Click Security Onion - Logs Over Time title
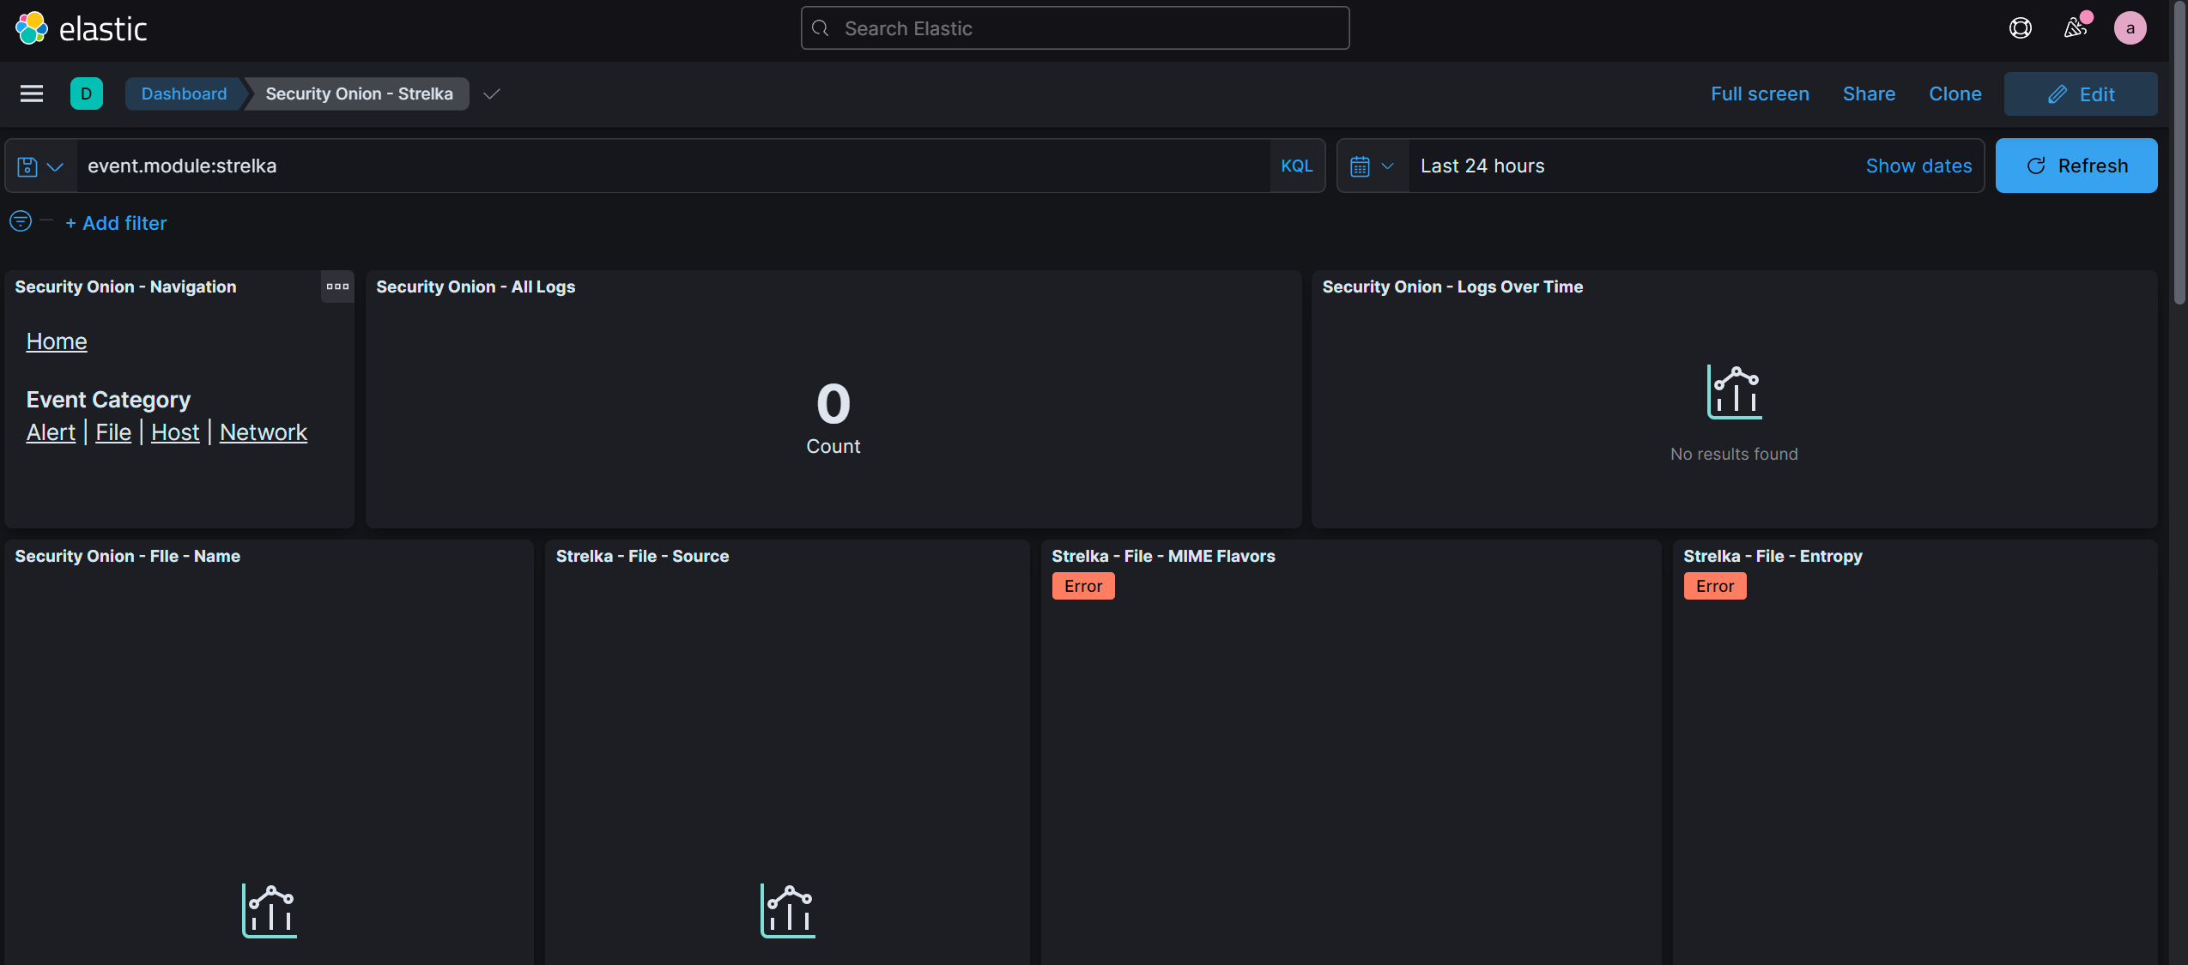This screenshot has height=965, width=2188. coord(1452,286)
